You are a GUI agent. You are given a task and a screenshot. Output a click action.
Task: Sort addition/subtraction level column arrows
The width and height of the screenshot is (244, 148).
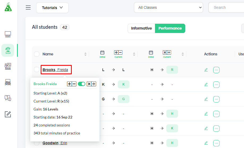coord(134,54)
